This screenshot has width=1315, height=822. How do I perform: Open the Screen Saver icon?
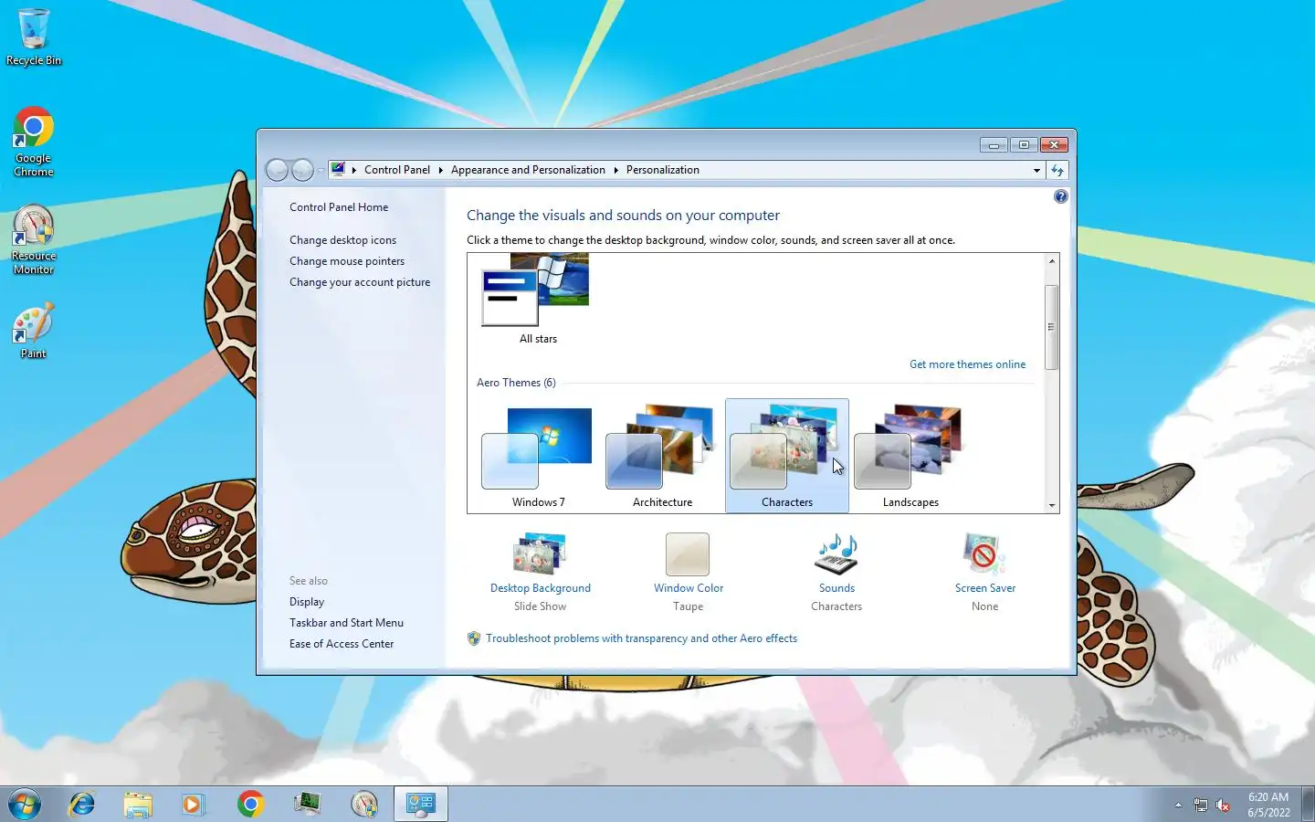984,553
